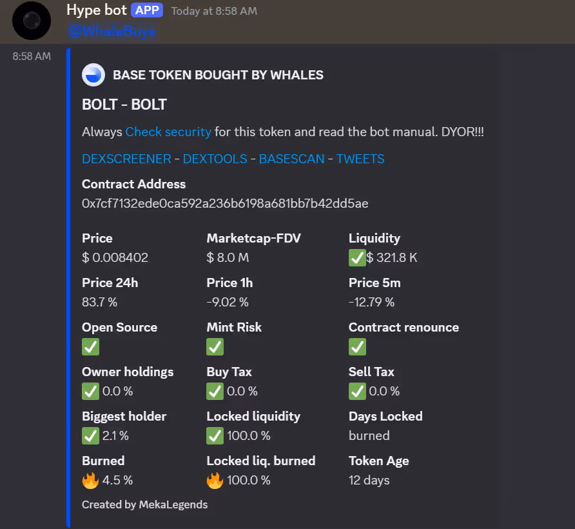Click the fire emoji under Locked liq. burned
The image size is (575, 529).
point(215,480)
